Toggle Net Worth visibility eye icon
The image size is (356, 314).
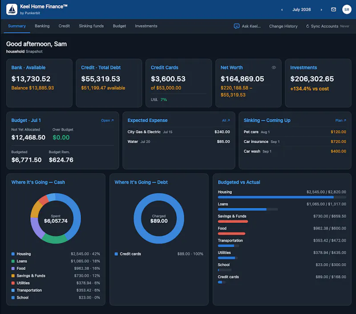[274, 67]
